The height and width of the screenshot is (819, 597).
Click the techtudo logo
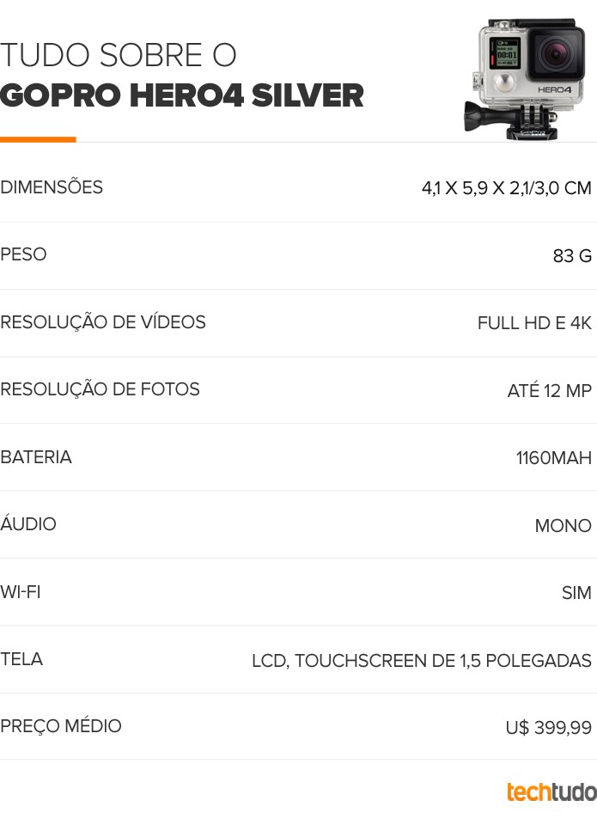551,791
